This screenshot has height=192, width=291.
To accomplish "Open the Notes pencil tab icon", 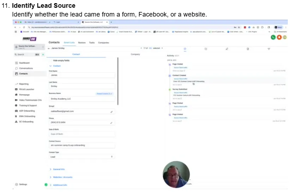I will pyautogui.click(x=227, y=49).
